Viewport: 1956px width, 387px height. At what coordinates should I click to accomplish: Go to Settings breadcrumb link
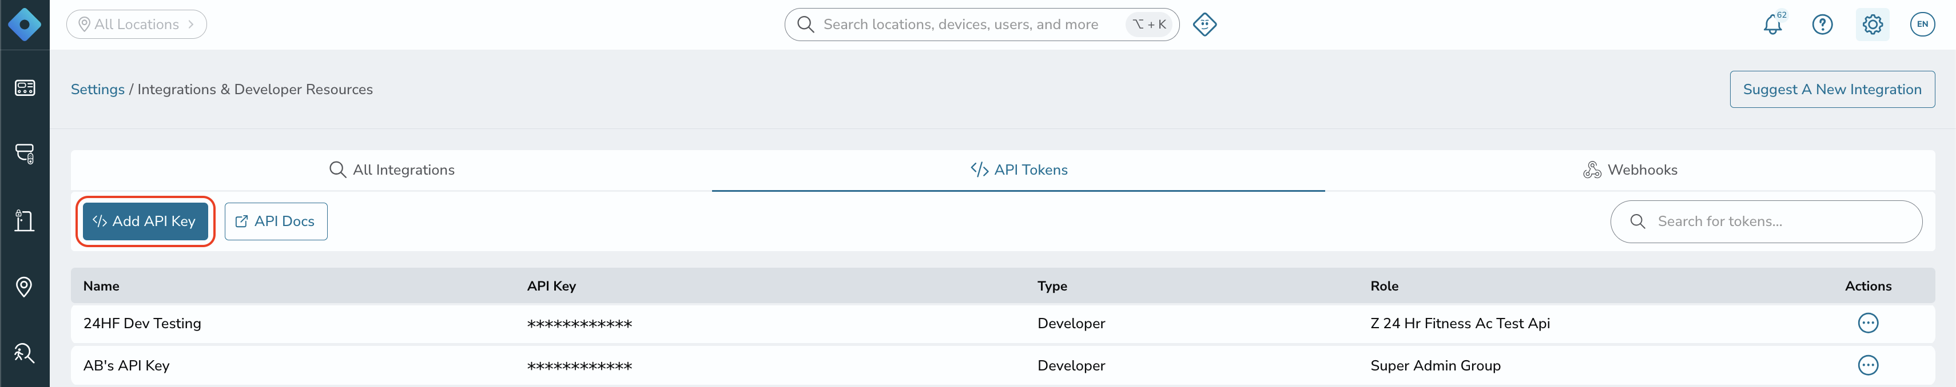tap(97, 90)
